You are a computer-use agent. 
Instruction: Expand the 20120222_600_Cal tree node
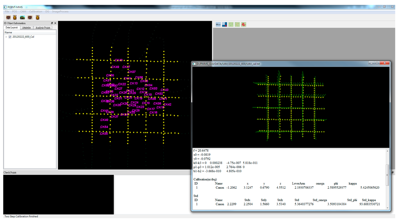[6, 37]
